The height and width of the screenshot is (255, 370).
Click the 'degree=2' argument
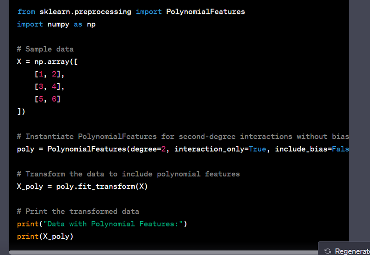click(148, 149)
